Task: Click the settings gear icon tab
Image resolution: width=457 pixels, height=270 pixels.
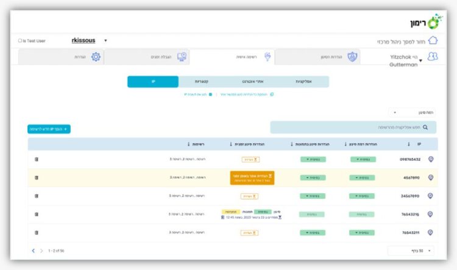Action: [x=96, y=57]
